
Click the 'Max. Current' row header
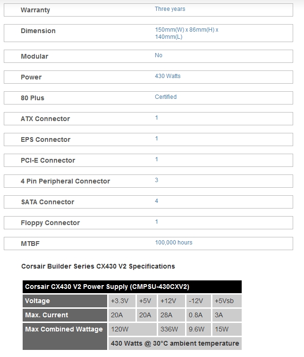pyautogui.click(x=65, y=315)
